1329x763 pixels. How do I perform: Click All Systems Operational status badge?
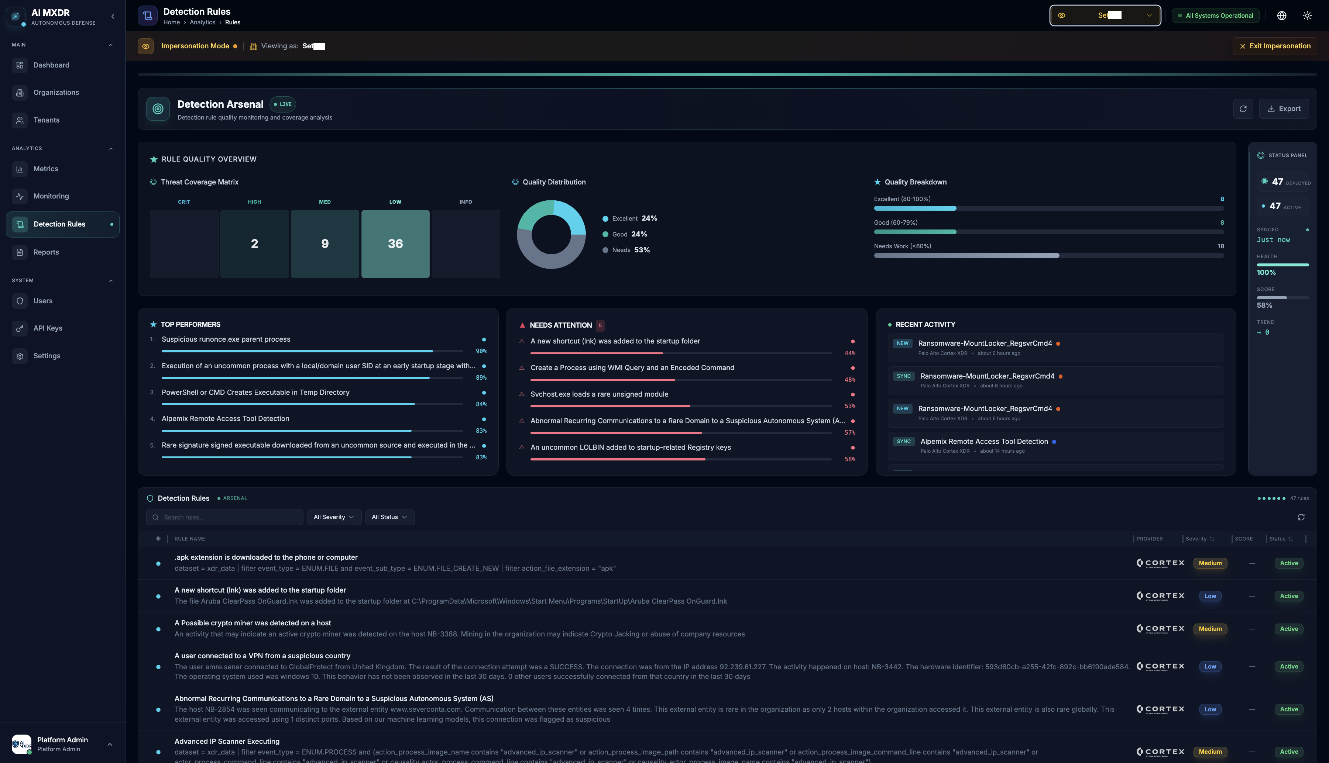click(1215, 16)
